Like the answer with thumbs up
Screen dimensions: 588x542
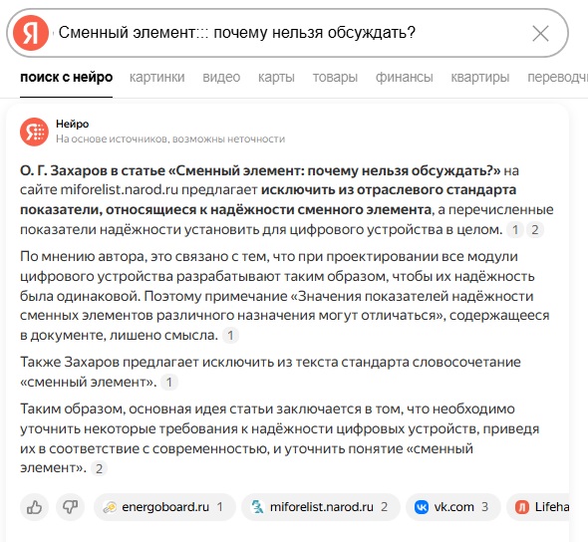pos(34,507)
